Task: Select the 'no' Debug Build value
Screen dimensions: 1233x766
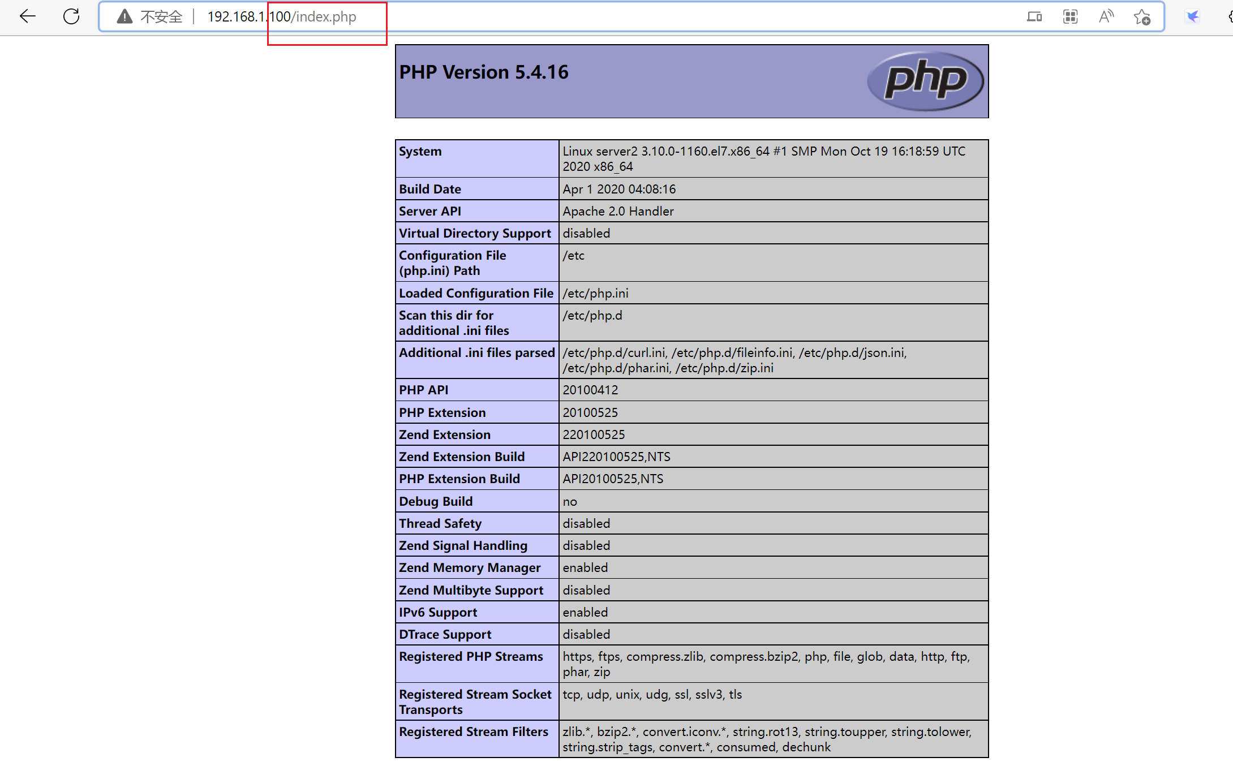Action: (x=570, y=501)
